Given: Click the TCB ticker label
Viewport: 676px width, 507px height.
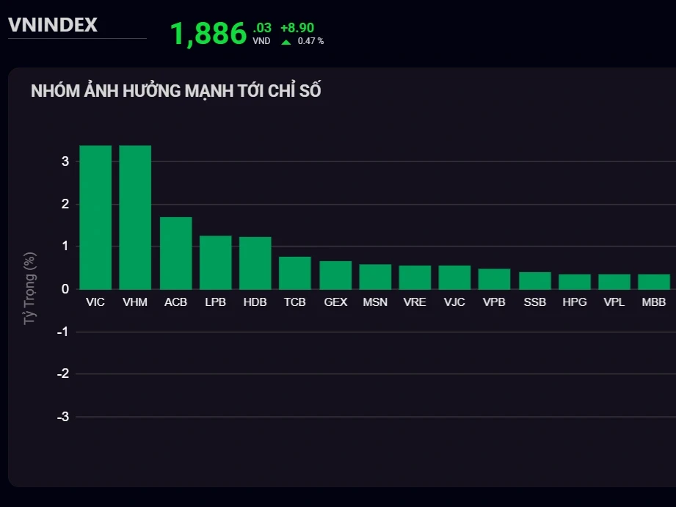Looking at the screenshot, I should pyautogui.click(x=295, y=302).
